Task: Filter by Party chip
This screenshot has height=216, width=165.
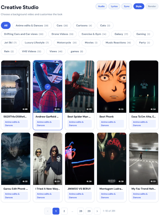Action: [145, 42]
